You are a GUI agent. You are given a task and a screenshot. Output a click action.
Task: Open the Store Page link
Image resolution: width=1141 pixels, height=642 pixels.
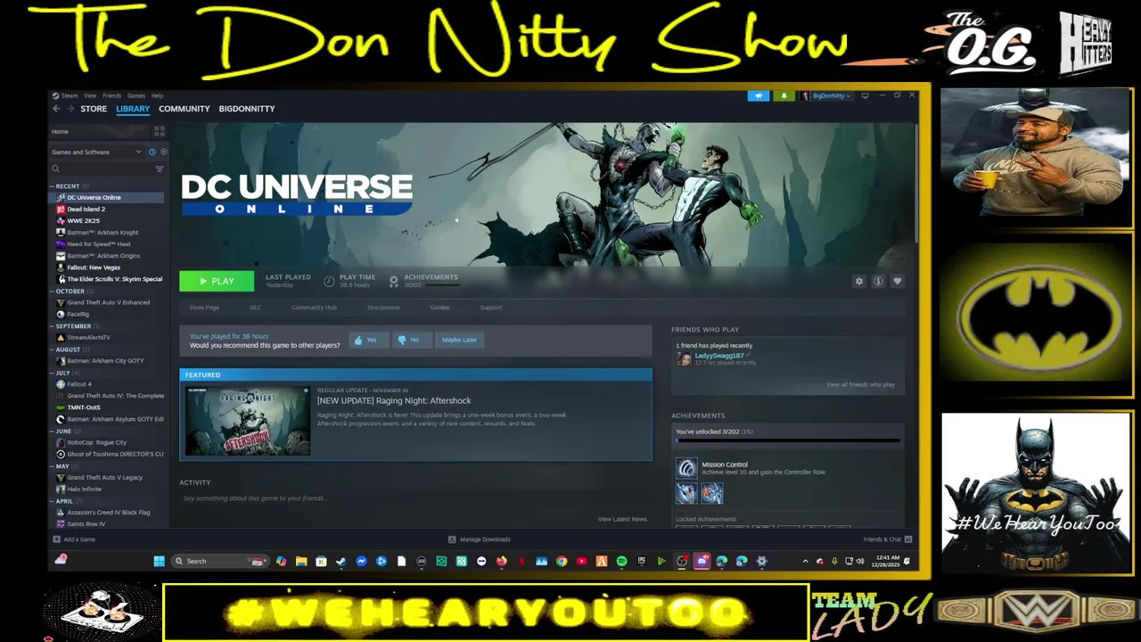point(204,308)
